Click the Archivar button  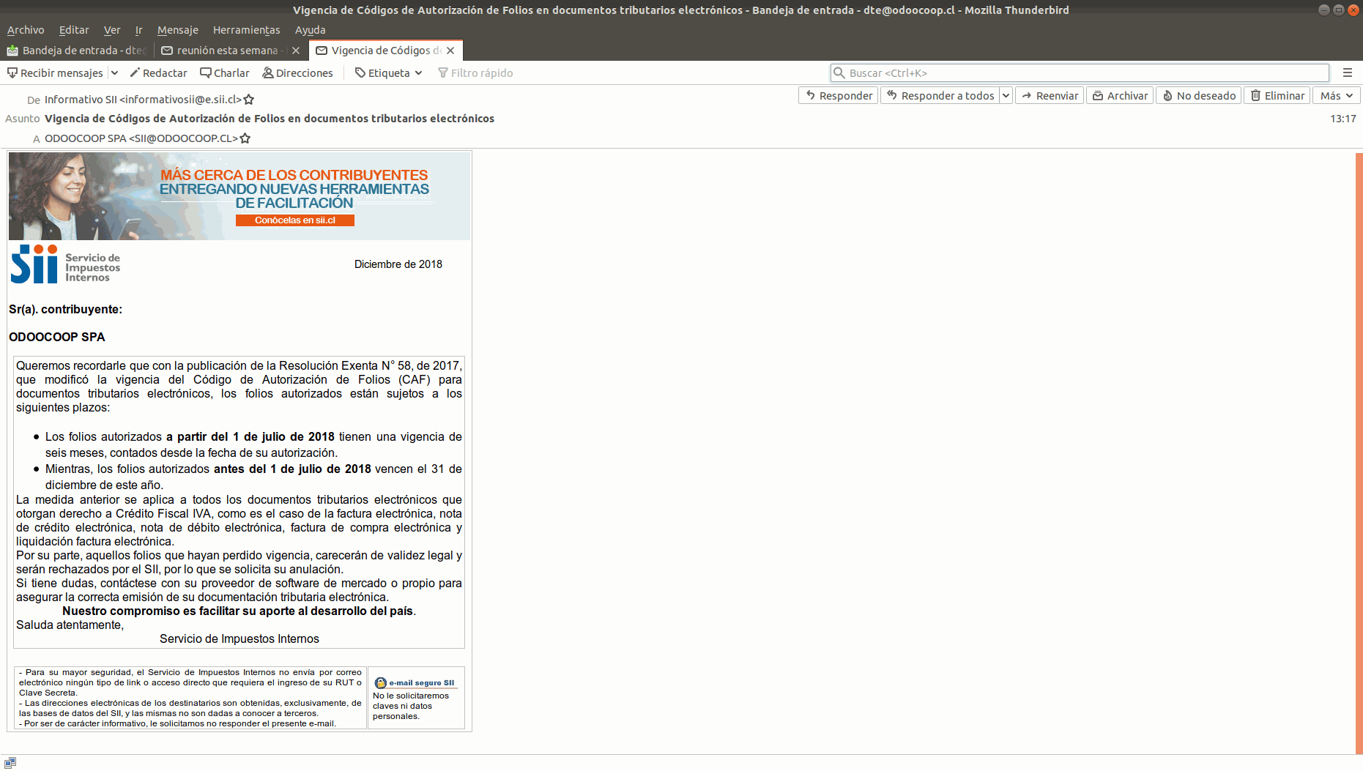pyautogui.click(x=1120, y=95)
